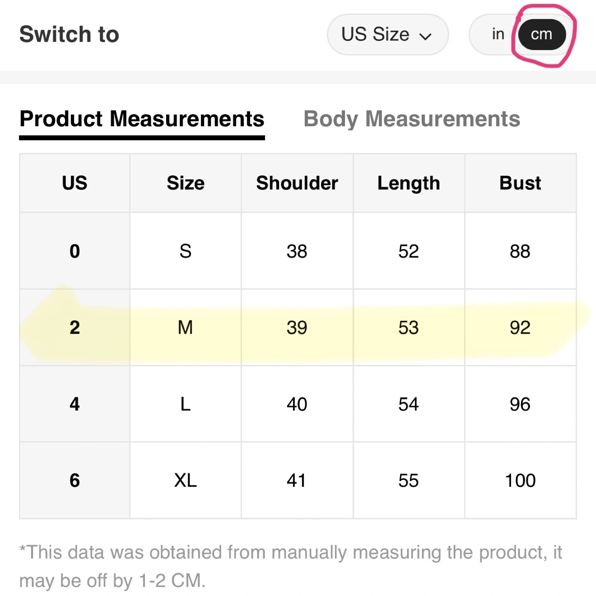Click the shoulder value 38

coord(297,251)
